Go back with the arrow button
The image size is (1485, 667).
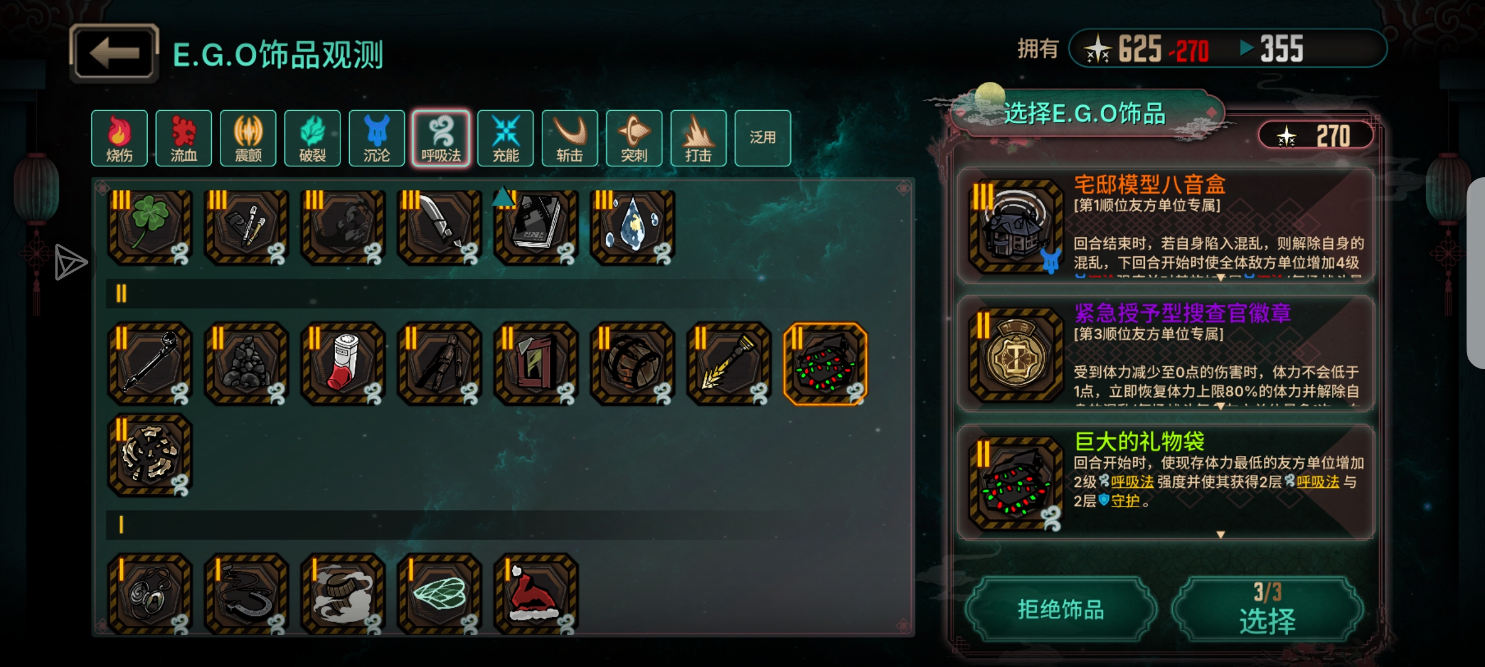click(x=115, y=54)
